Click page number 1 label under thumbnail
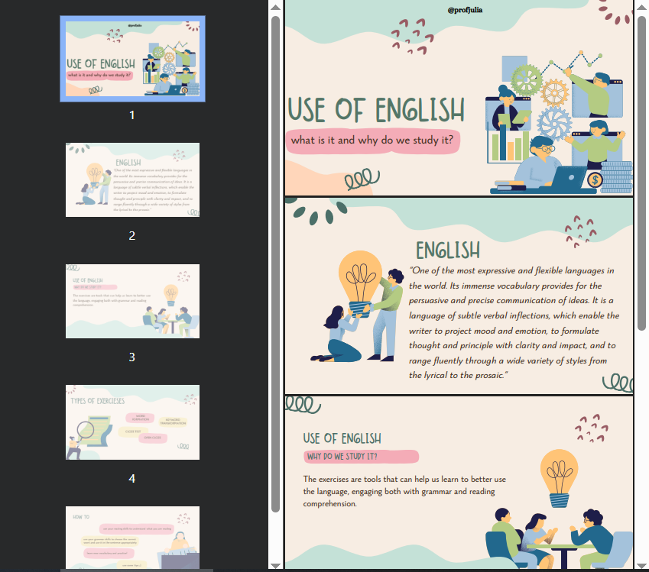Image resolution: width=649 pixels, height=572 pixels. pyautogui.click(x=132, y=115)
